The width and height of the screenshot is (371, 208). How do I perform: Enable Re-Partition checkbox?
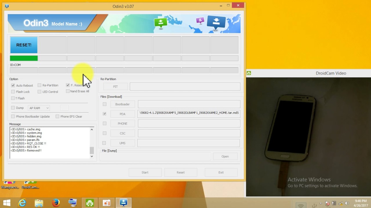[39, 85]
